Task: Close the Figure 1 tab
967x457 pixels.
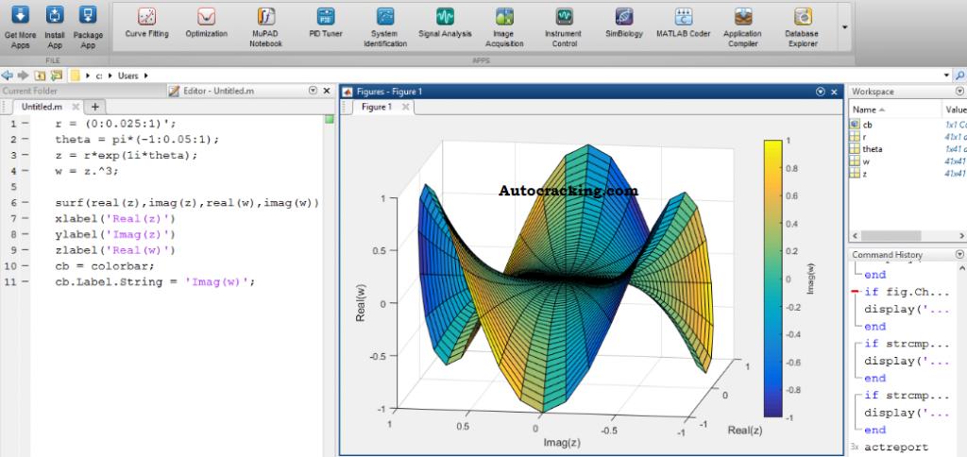Action: tap(405, 107)
